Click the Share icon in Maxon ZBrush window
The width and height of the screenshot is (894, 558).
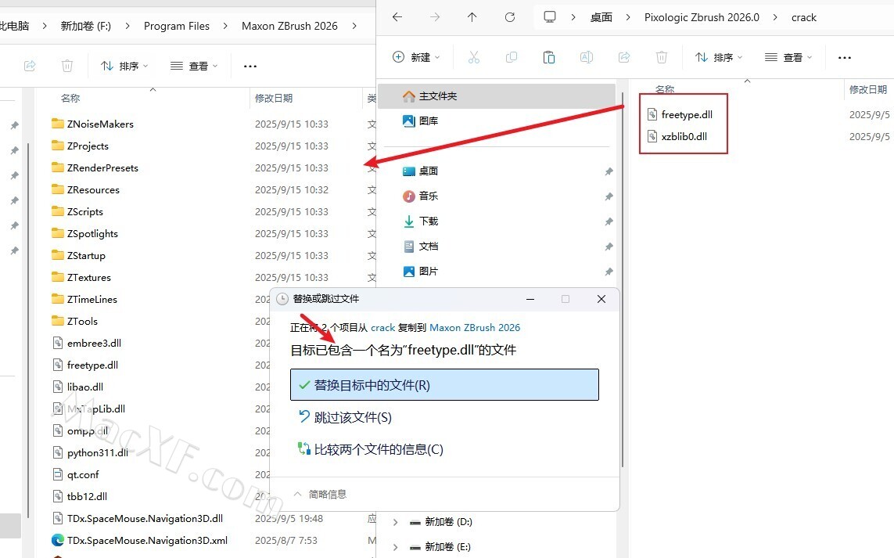point(30,67)
